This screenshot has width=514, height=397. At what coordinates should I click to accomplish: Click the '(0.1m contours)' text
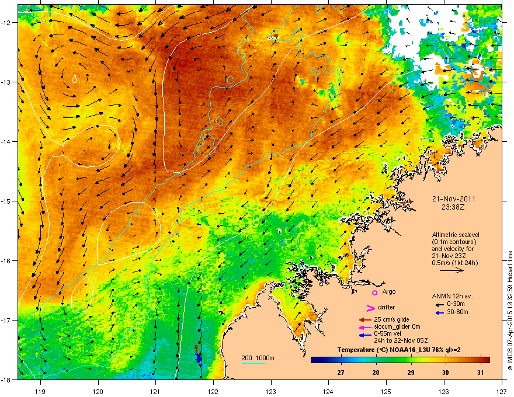pyautogui.click(x=454, y=242)
